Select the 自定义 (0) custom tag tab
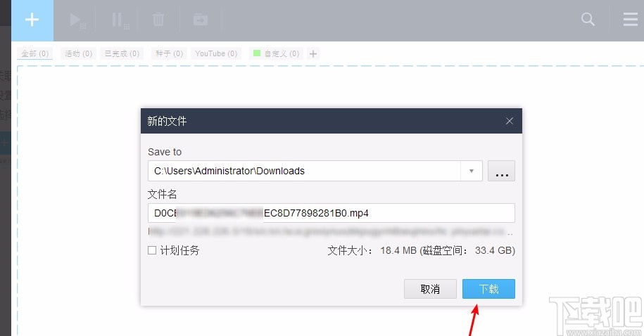 coord(276,53)
